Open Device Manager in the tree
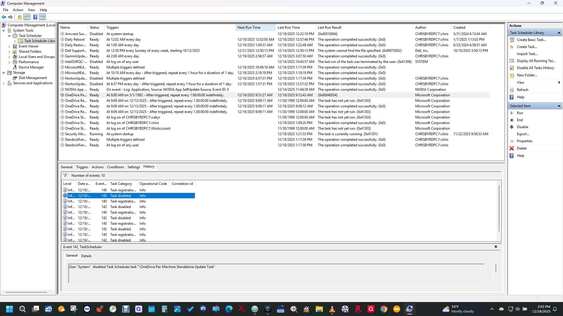The height and width of the screenshot is (316, 563). point(31,67)
